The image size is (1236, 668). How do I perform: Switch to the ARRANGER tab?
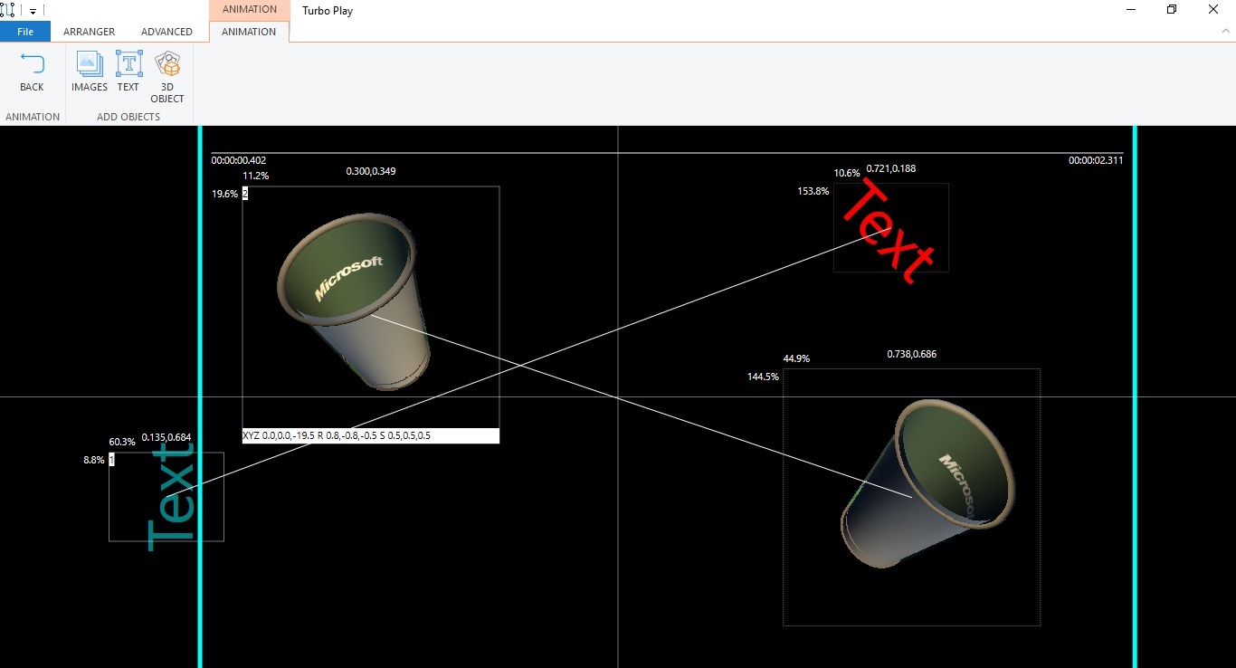[x=89, y=32]
